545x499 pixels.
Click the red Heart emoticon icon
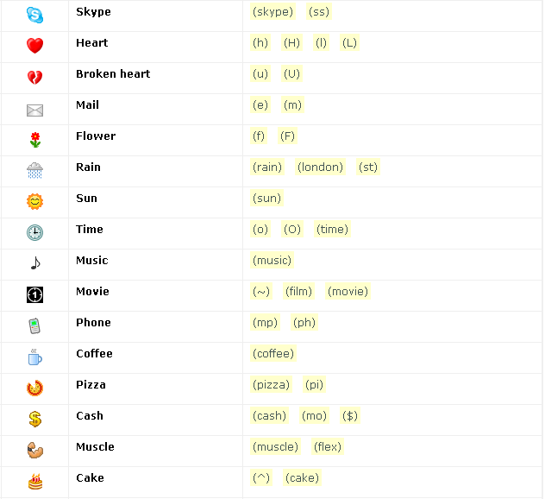(34, 46)
